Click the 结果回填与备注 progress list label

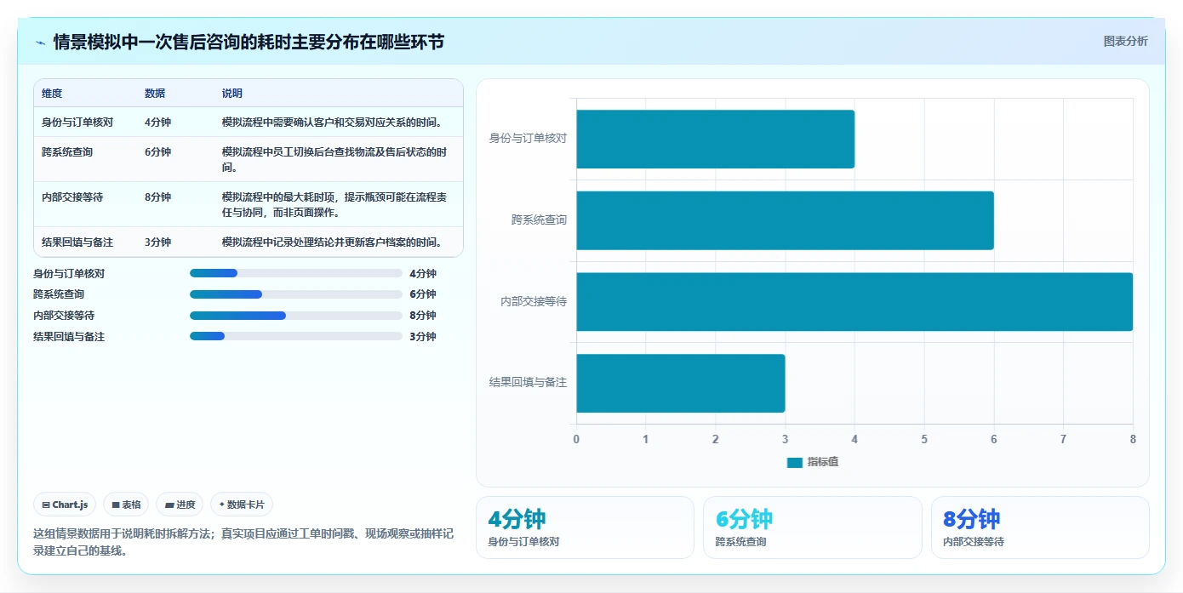pos(69,337)
